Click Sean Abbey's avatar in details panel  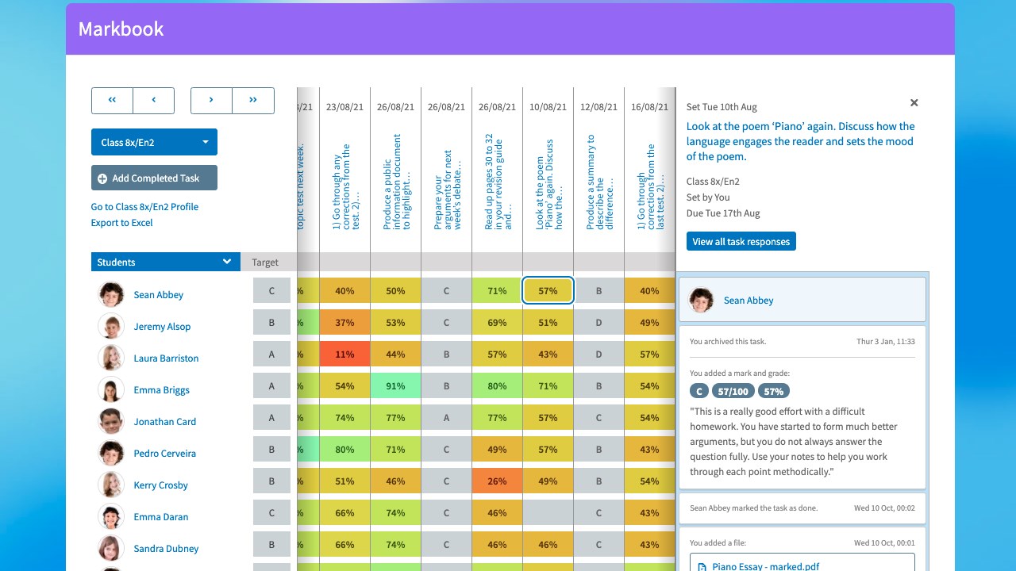coord(701,300)
